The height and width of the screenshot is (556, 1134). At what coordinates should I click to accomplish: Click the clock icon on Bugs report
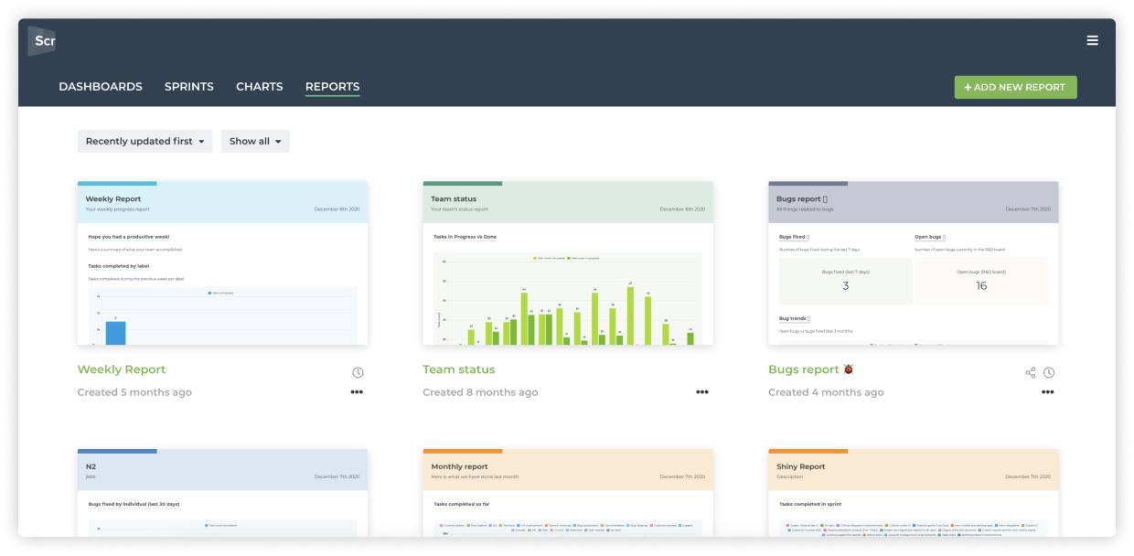pyautogui.click(x=1049, y=372)
